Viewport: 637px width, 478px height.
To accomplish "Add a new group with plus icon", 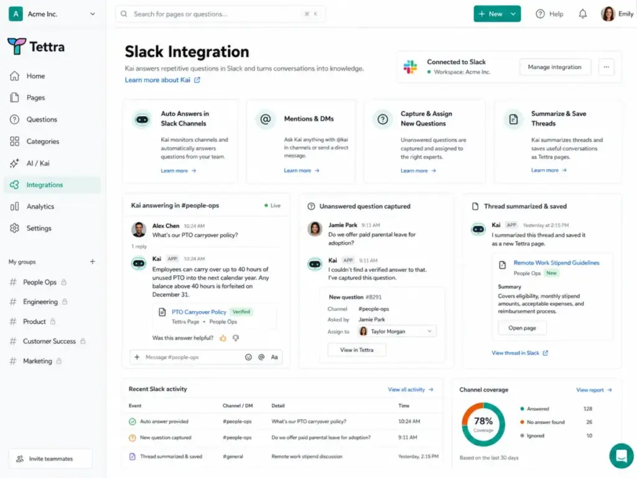I will coord(93,262).
